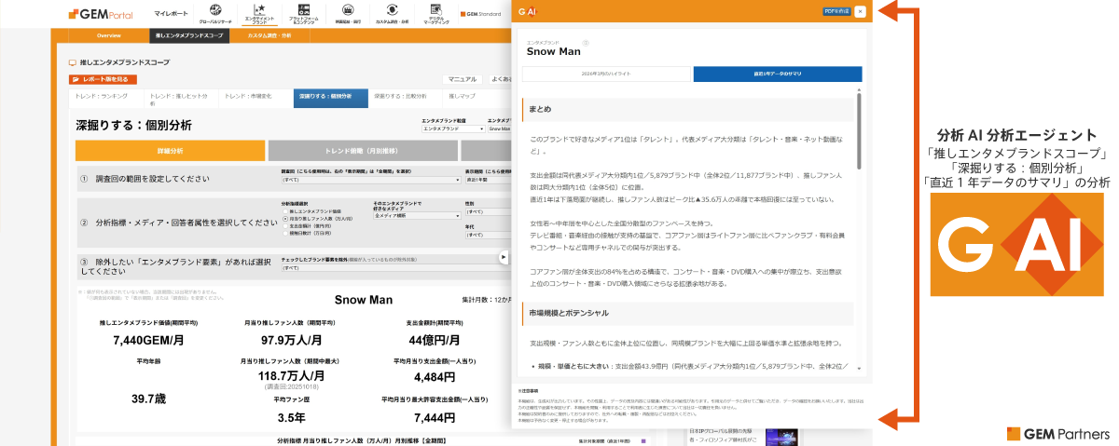This screenshot has height=446, width=1119.
Task: Open the 調査回 (すべて) dropdown
Action: point(368,179)
